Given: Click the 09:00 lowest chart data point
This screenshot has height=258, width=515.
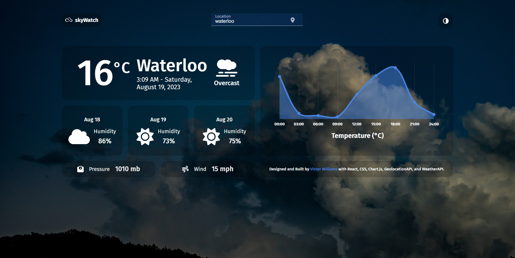Looking at the screenshot, I should [x=337, y=117].
